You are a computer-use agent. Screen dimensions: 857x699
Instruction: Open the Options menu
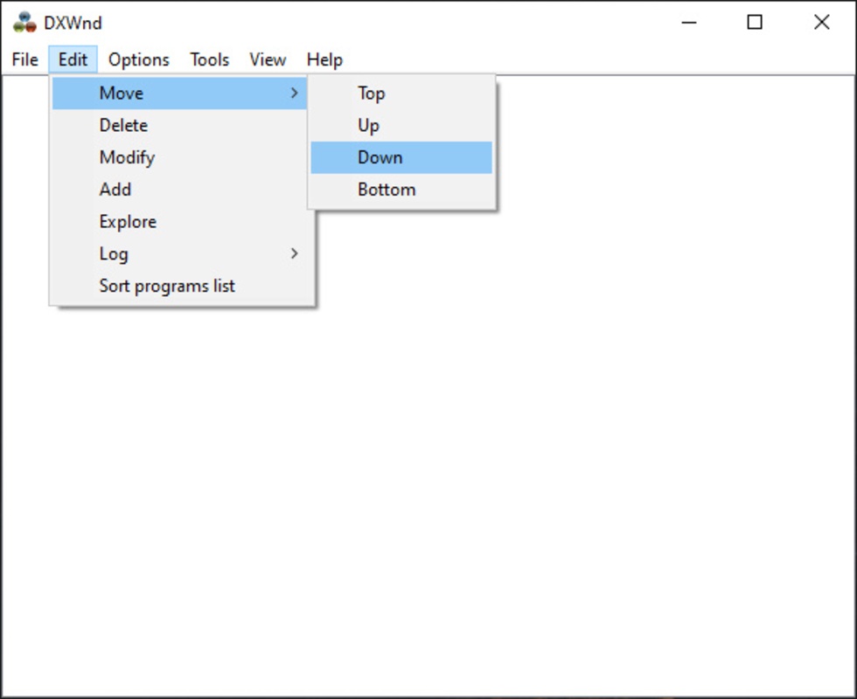(x=139, y=59)
